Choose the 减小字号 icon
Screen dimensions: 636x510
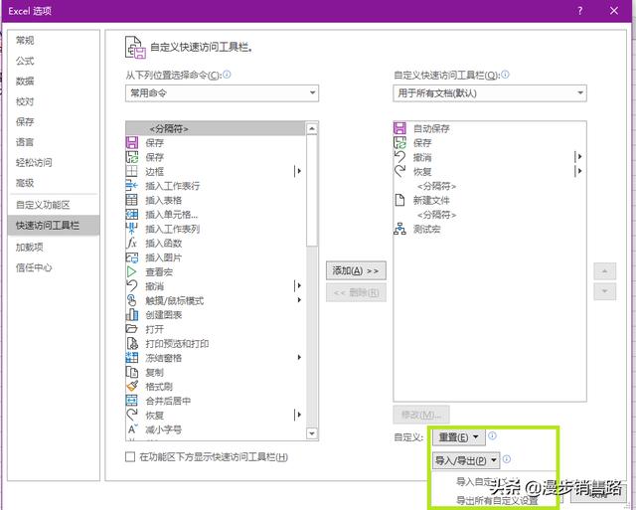click(x=132, y=429)
